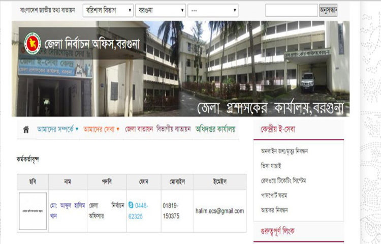Expand the আমাদের সেবা menu
The width and height of the screenshot is (381, 244).
[x=101, y=129]
